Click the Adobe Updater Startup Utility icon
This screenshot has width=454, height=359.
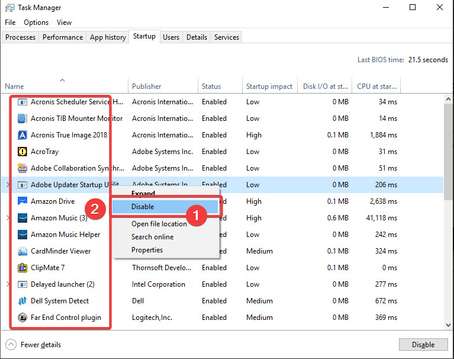[x=22, y=185]
